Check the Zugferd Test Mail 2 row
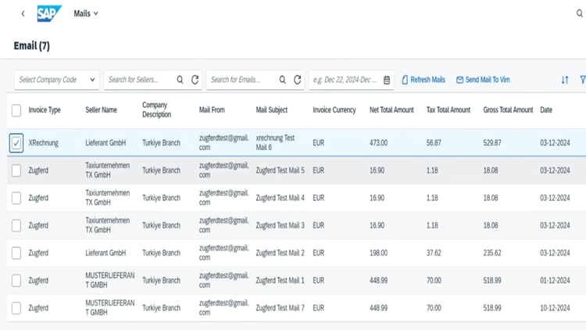The image size is (586, 330). tap(16, 253)
